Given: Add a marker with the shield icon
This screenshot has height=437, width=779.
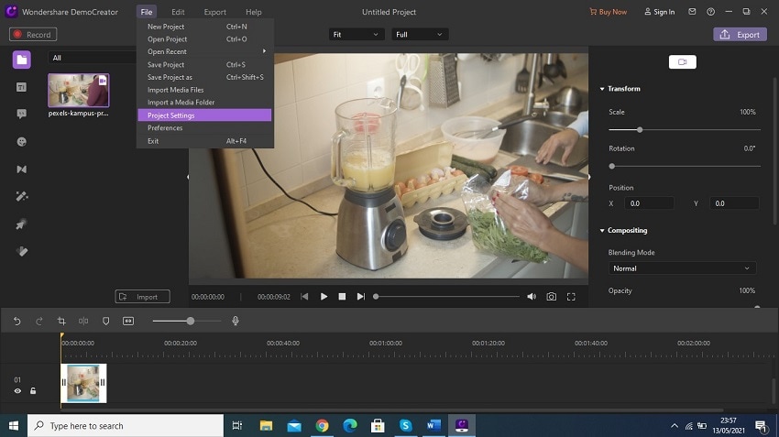Looking at the screenshot, I should coord(105,322).
